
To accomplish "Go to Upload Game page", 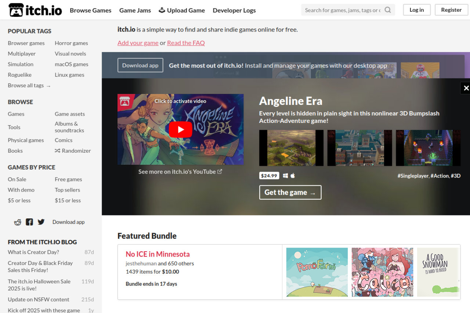I will [x=182, y=10].
